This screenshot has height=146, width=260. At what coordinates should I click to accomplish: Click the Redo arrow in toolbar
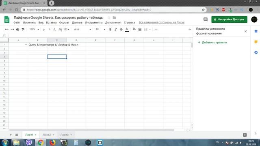[x=12, y=30]
